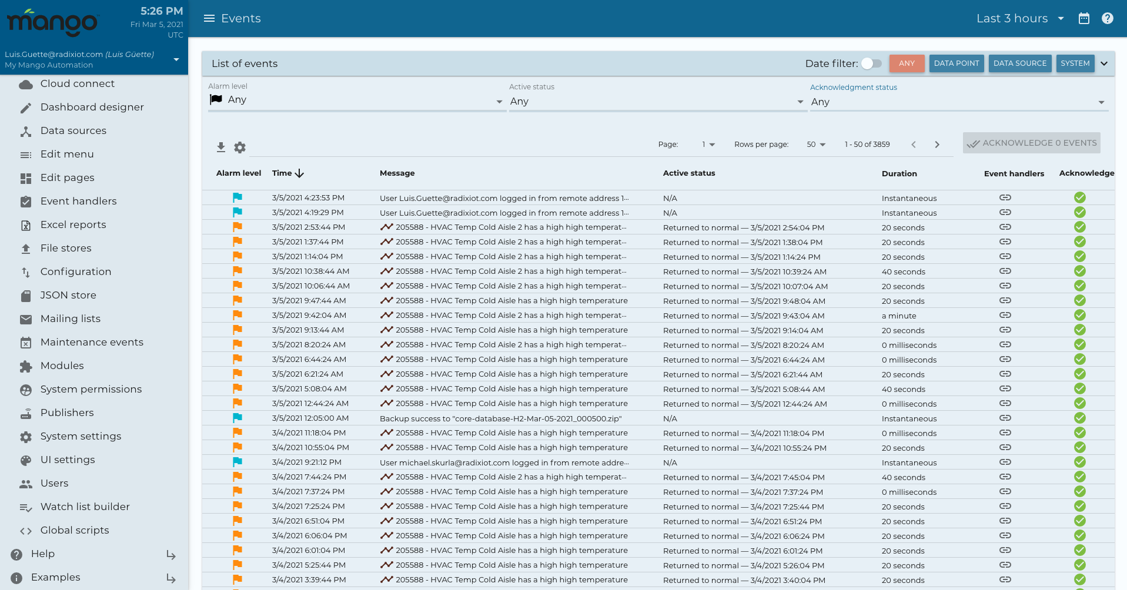Open the Active status filter dropdown
Screen dimensions: 1127x590
(x=657, y=102)
